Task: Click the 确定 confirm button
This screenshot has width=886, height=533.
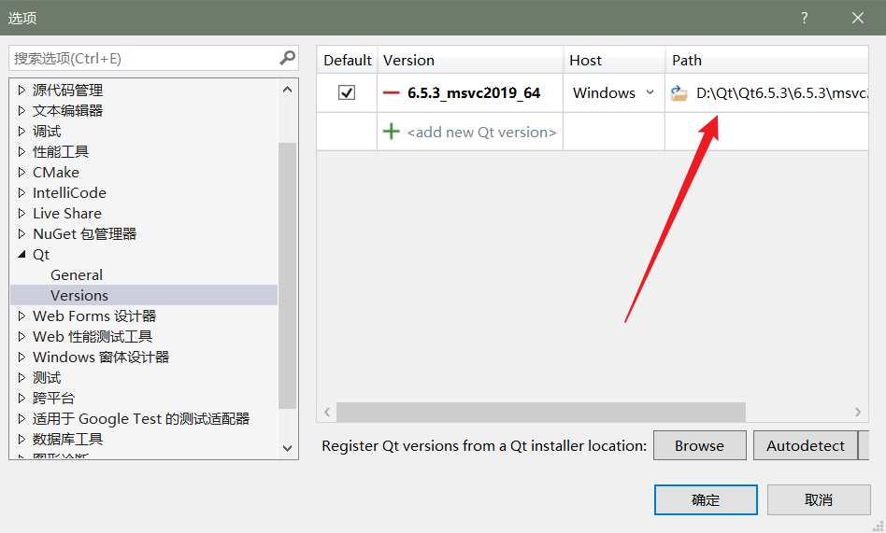Action: tap(706, 499)
